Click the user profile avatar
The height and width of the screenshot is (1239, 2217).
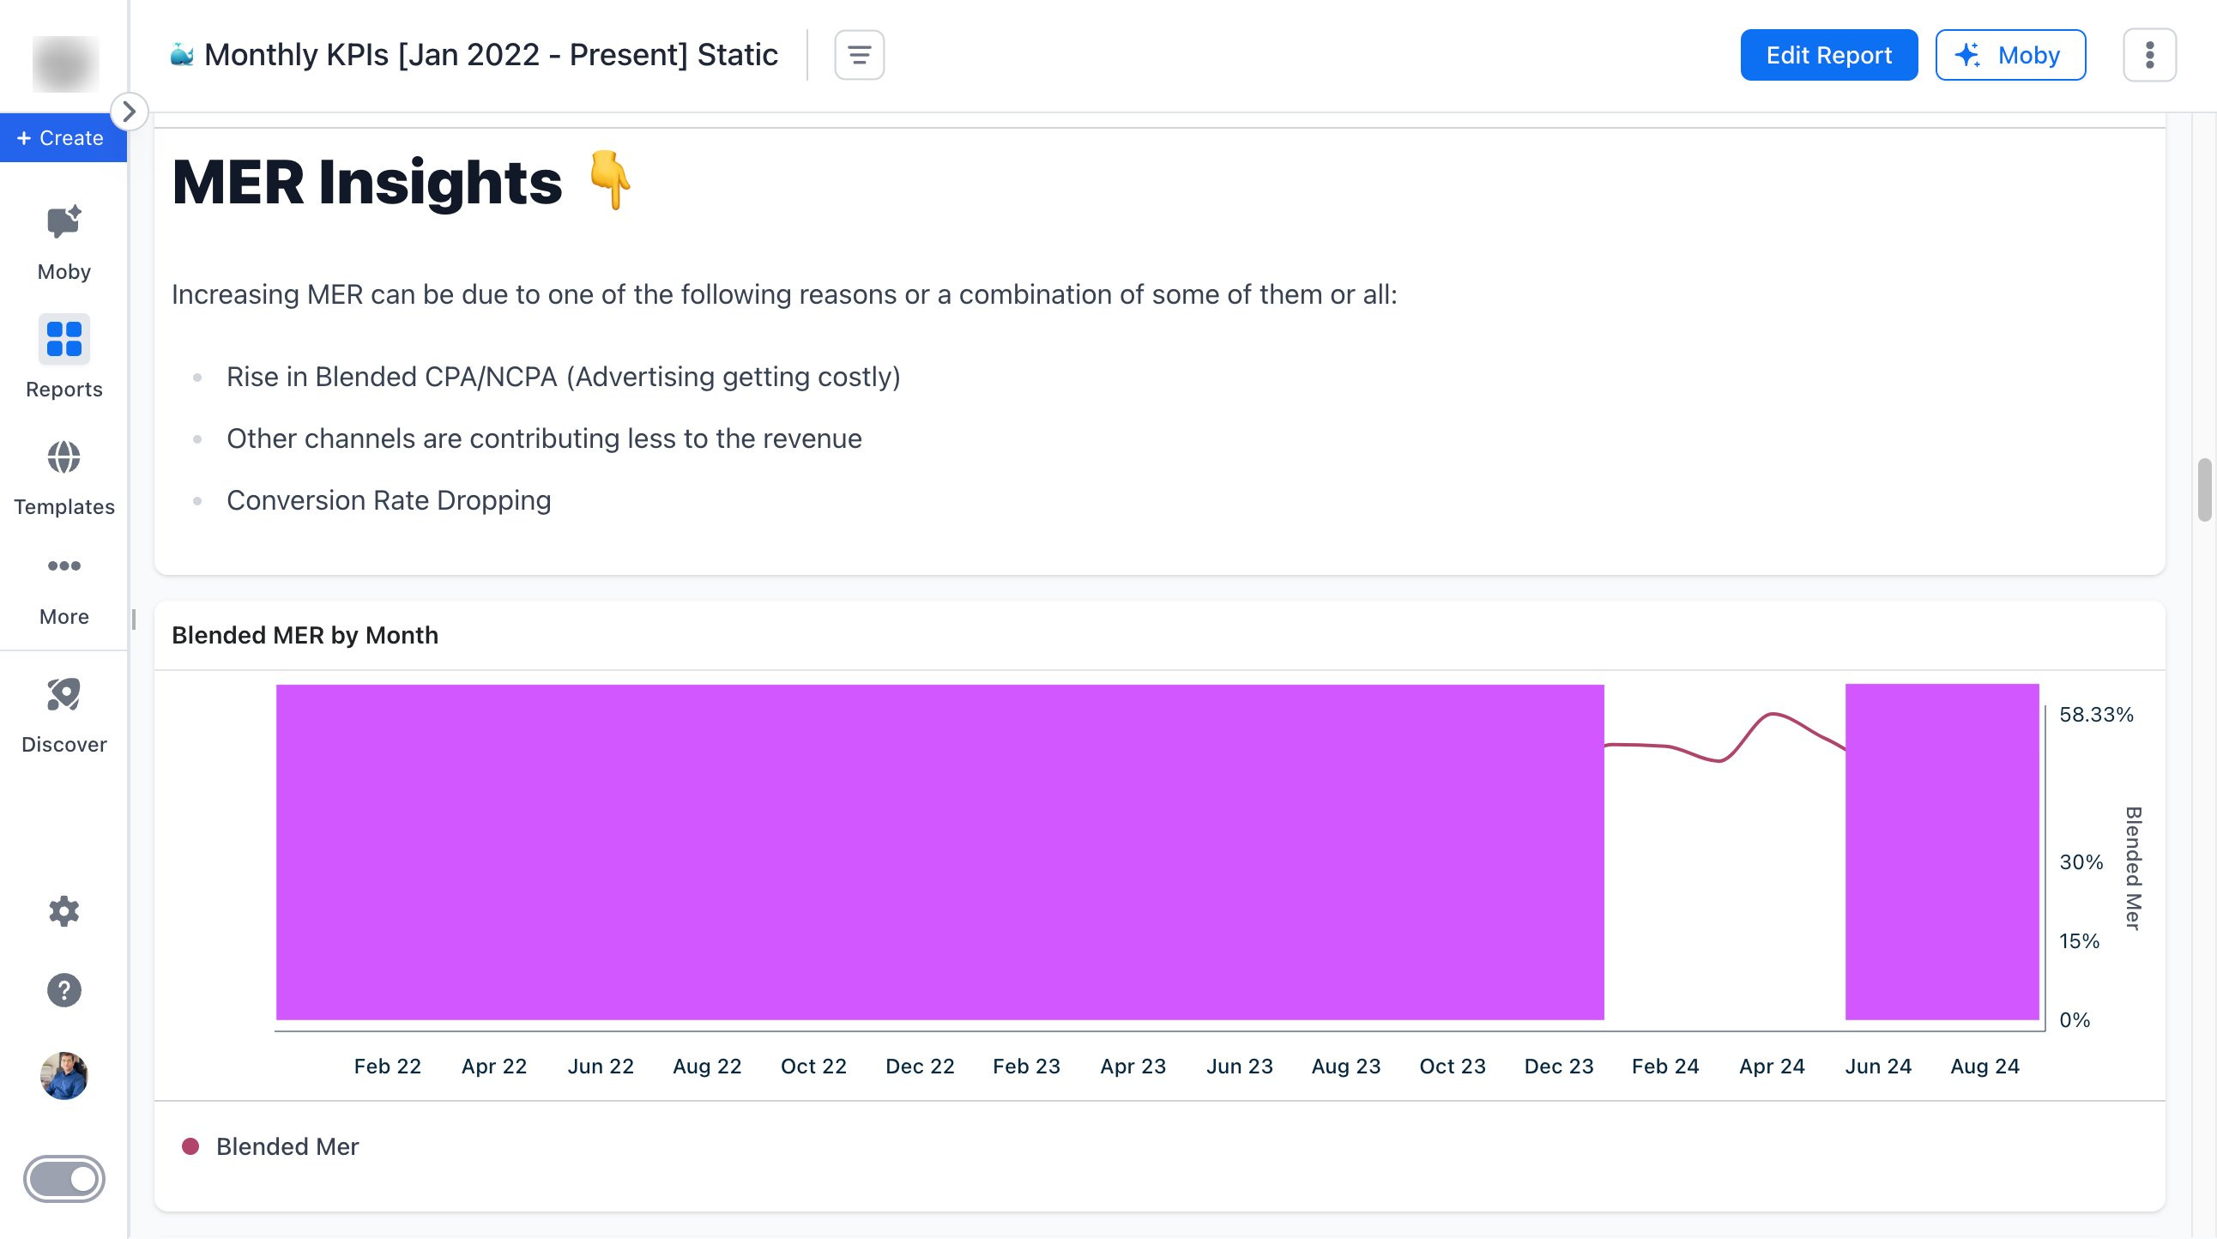63,1075
